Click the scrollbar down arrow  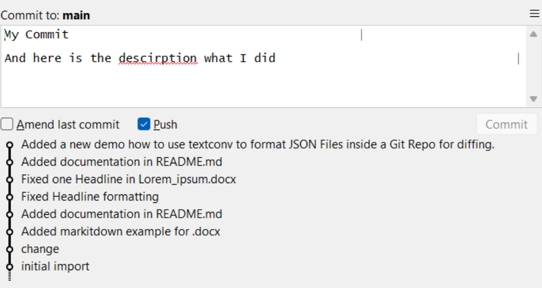coord(534,98)
